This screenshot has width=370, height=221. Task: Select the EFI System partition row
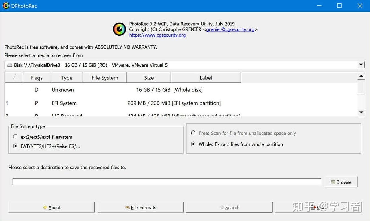pyautogui.click(x=181, y=103)
